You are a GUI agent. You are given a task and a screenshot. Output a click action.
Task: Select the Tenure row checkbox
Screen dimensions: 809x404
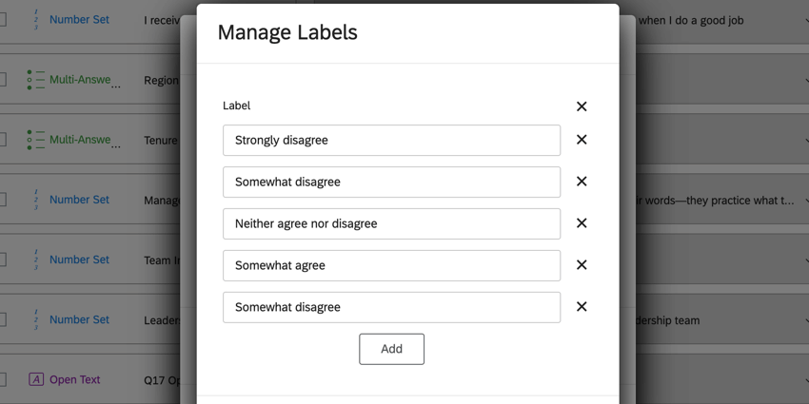tap(3, 140)
